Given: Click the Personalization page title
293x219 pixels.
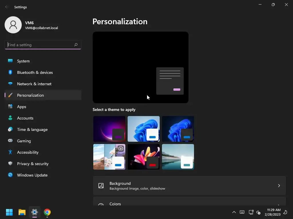Looking at the screenshot, I should point(120,22).
